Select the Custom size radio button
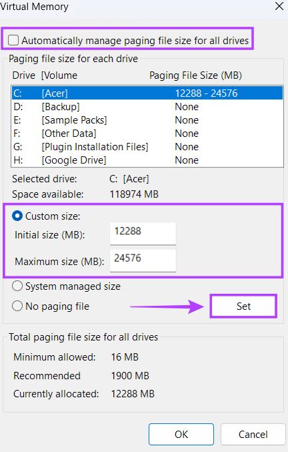The height and width of the screenshot is (452, 288). [x=17, y=216]
